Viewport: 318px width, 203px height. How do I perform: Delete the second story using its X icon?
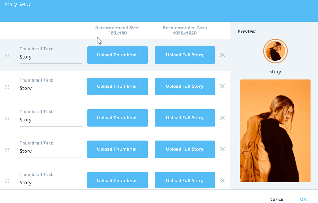222,86
